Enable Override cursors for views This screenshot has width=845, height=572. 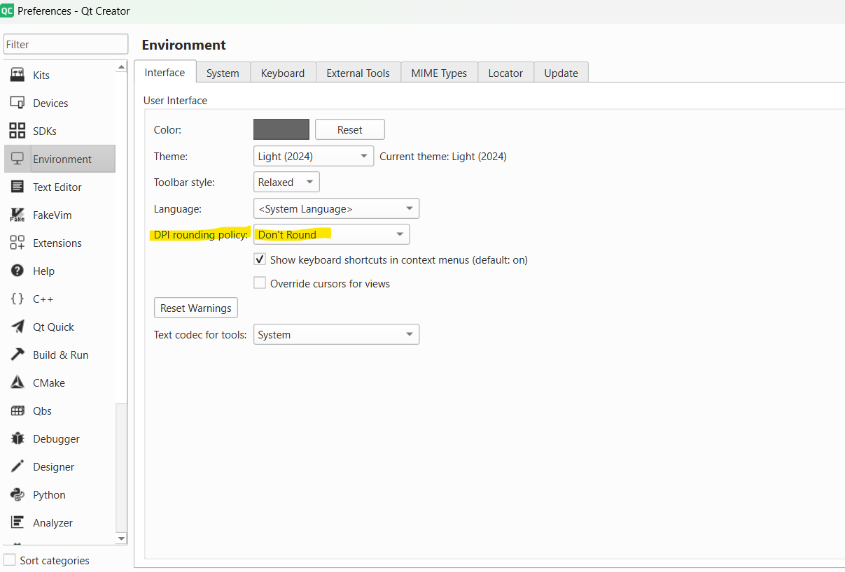[x=260, y=283]
